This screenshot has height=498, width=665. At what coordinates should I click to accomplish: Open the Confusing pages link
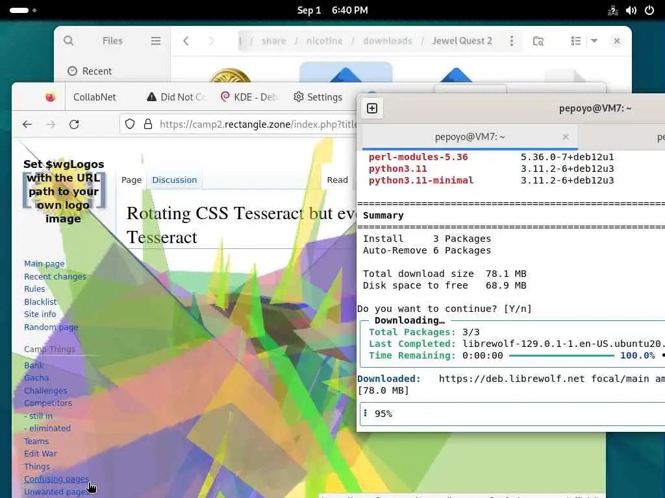tap(56, 479)
